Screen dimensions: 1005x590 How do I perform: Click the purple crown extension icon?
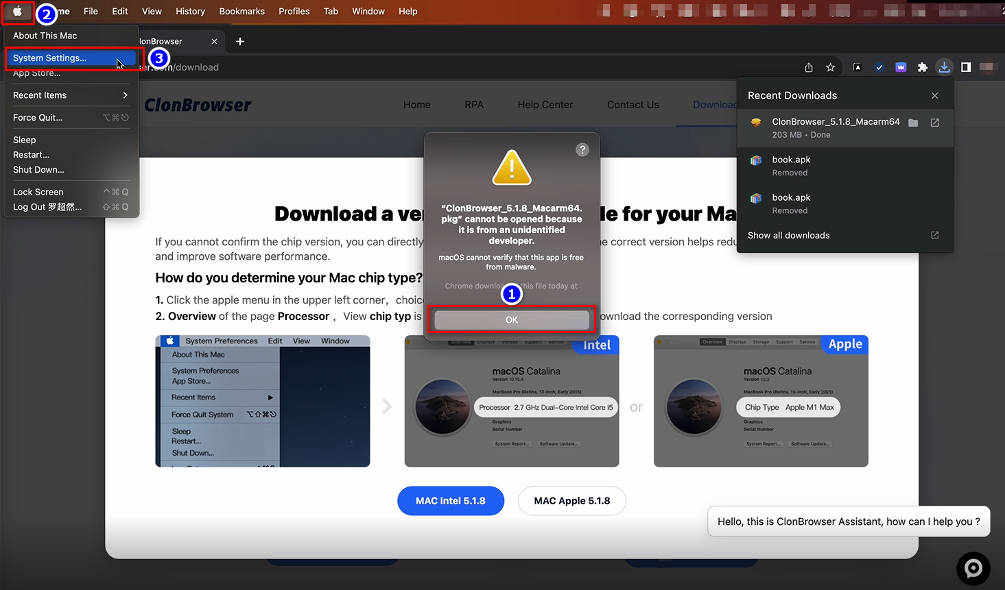pyautogui.click(x=901, y=67)
